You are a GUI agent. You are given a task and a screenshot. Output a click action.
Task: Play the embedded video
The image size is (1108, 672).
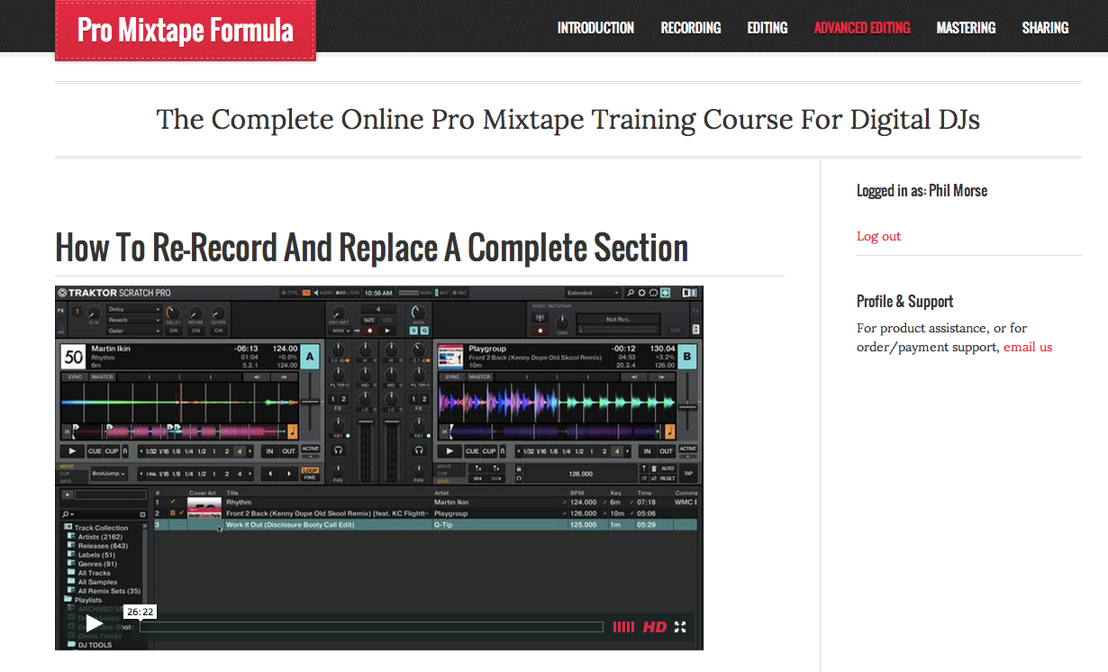click(94, 623)
